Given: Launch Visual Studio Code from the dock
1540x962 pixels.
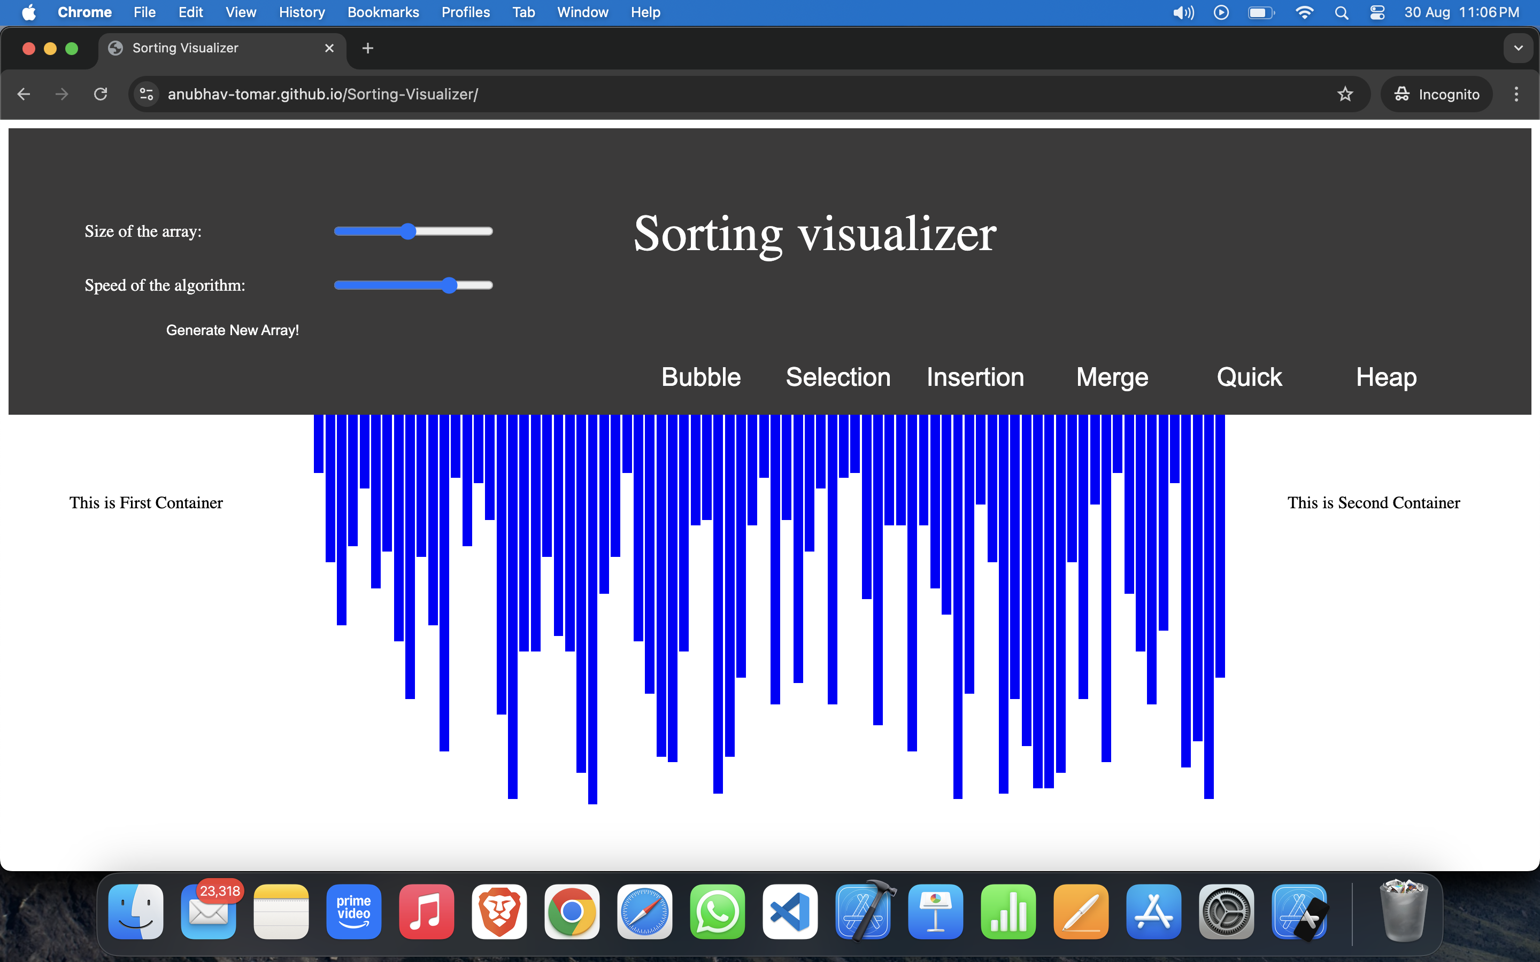Looking at the screenshot, I should pyautogui.click(x=790, y=912).
